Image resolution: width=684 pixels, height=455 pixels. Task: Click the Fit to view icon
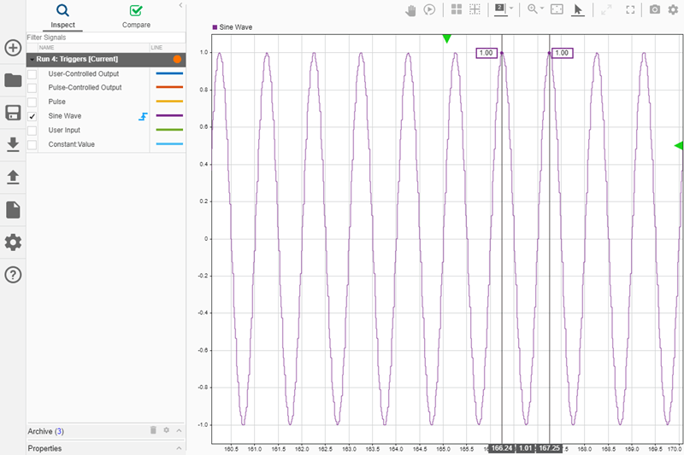[557, 9]
